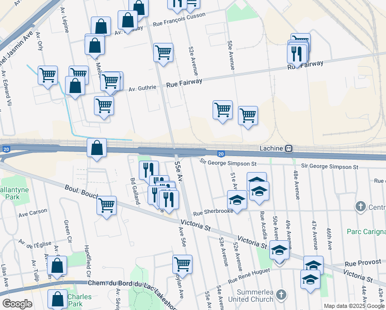Screen dimensions: 386x310
Task: Open the shopping cart marker near Av. Orly
Action: pos(48,76)
